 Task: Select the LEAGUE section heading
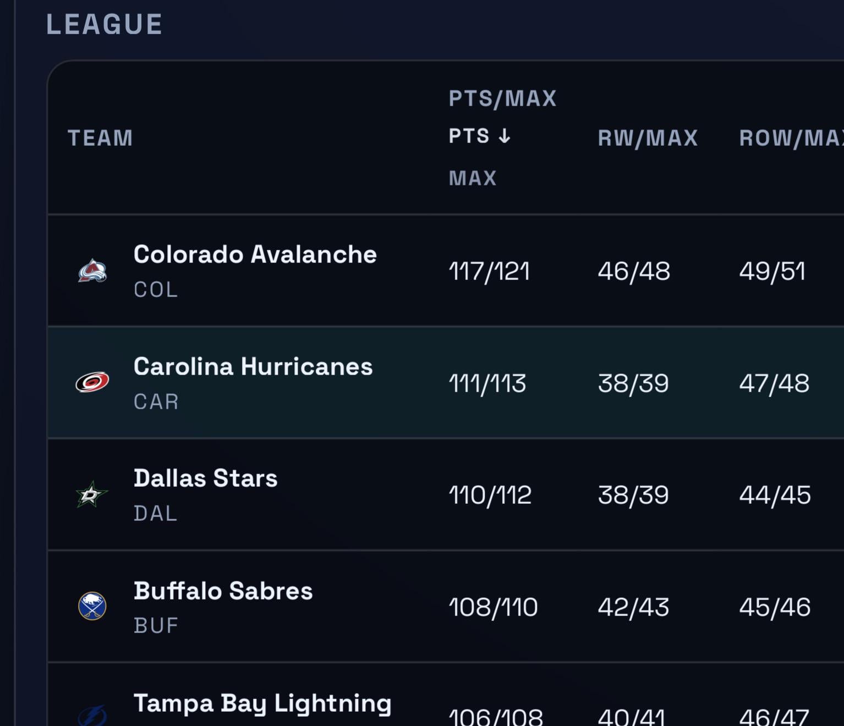[x=104, y=24]
